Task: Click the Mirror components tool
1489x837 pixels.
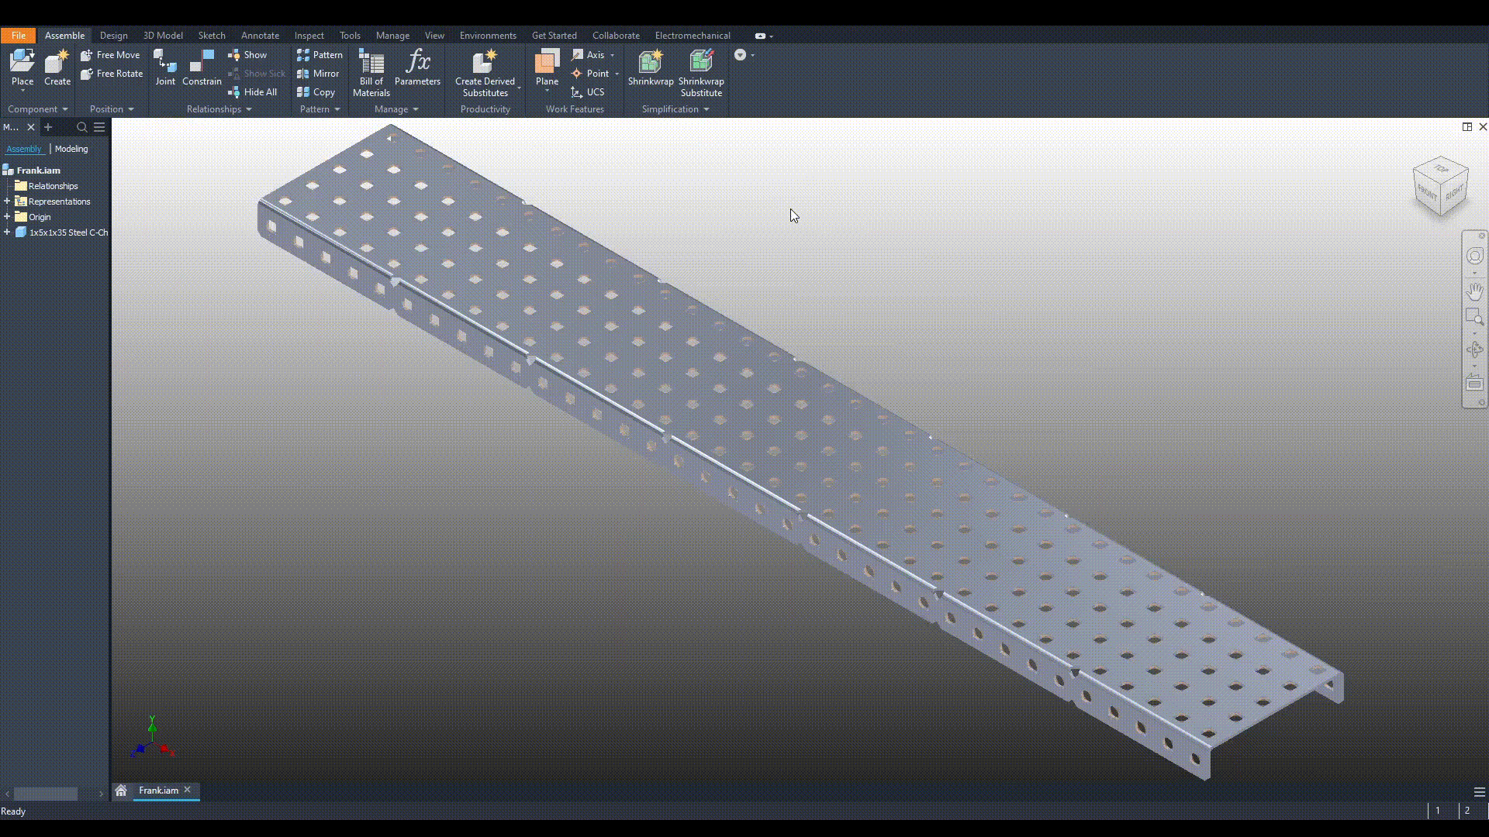Action: [318, 74]
